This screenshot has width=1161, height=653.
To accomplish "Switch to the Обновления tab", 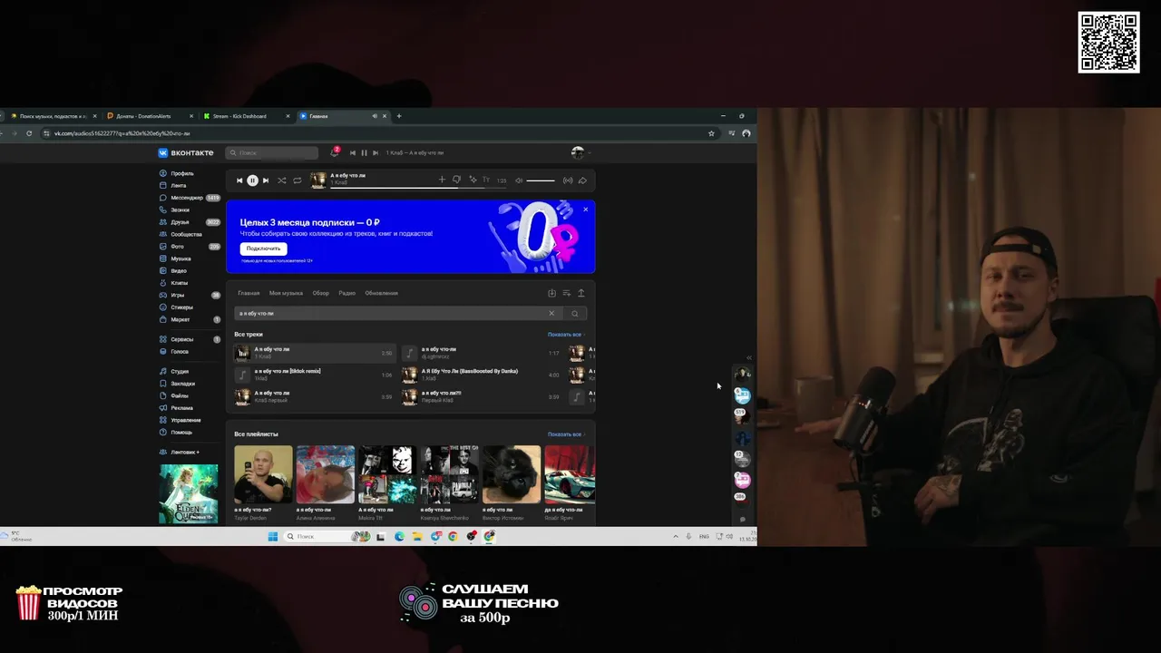I will [x=381, y=293].
